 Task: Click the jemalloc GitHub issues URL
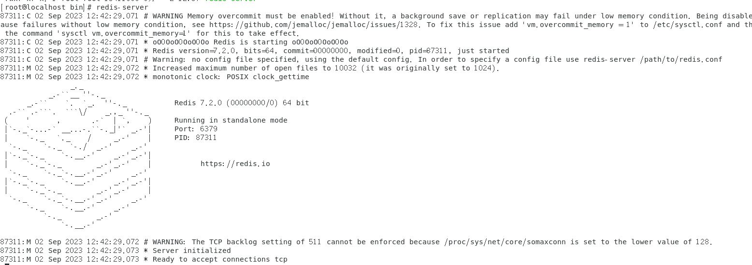pos(323,25)
